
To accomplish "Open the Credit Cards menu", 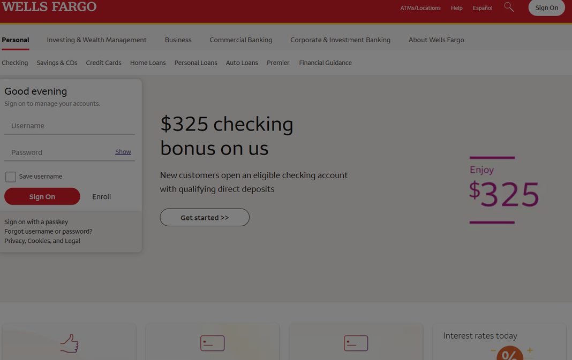I will [103, 63].
